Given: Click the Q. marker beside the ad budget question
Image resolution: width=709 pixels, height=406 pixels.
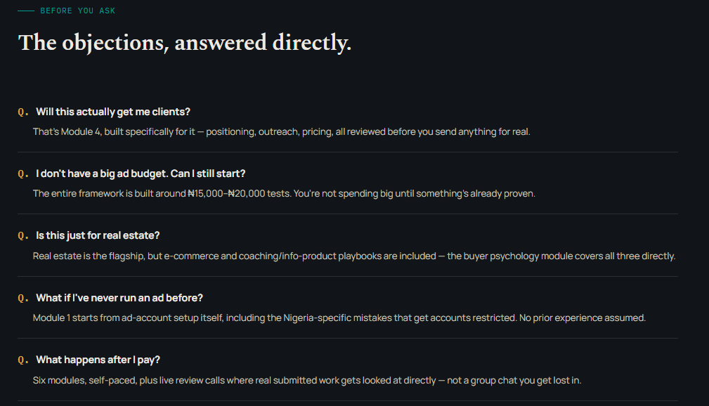Looking at the screenshot, I should pyautogui.click(x=23, y=174).
